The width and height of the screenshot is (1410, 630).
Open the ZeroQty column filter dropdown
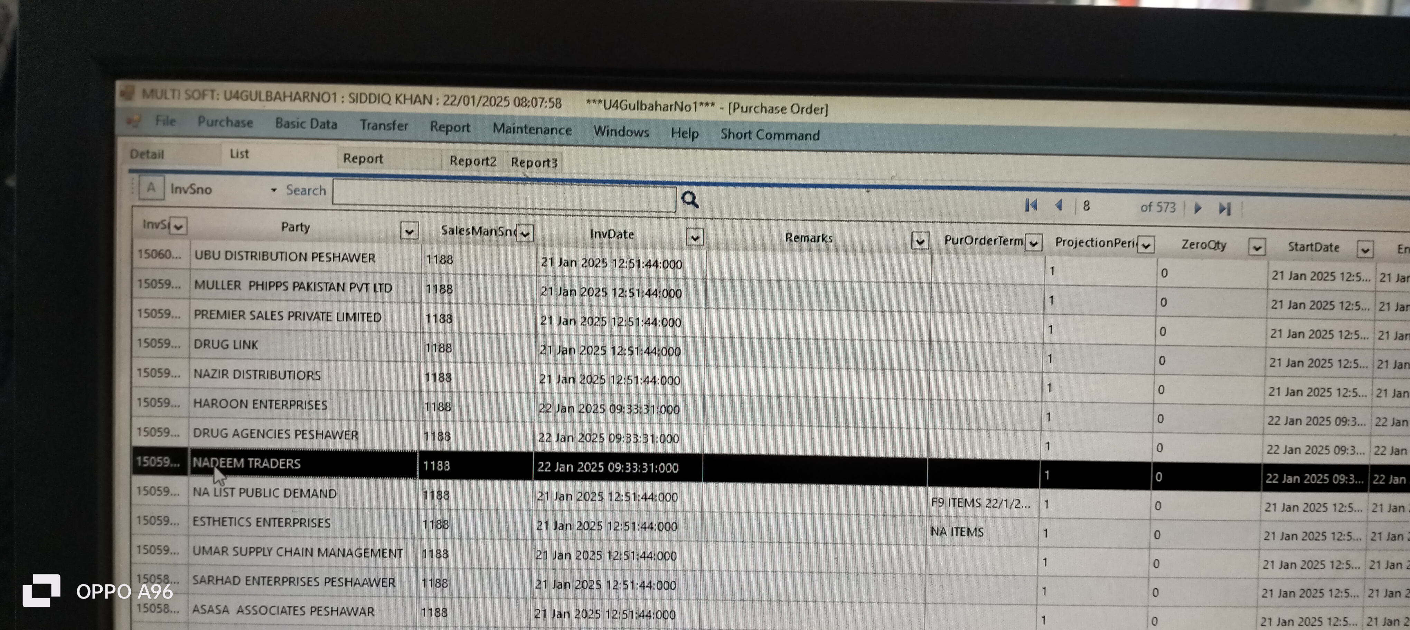pos(1257,248)
